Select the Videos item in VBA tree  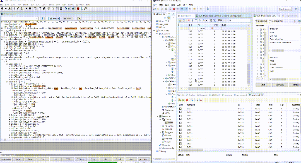tap(168, 139)
